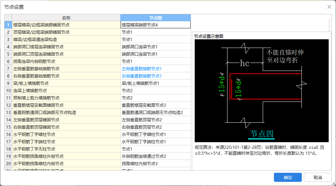Click the 节点四 diagram title
Viewport: 336px width, 186px height.
pyautogui.click(x=262, y=134)
